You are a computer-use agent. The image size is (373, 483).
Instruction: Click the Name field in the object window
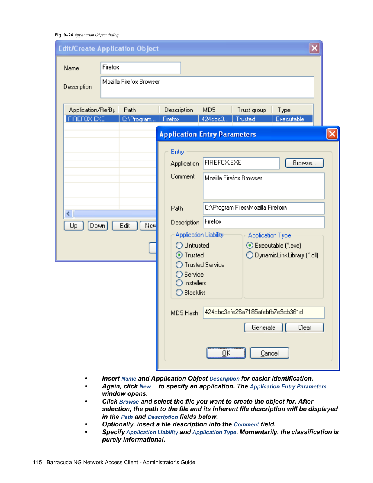(141, 68)
